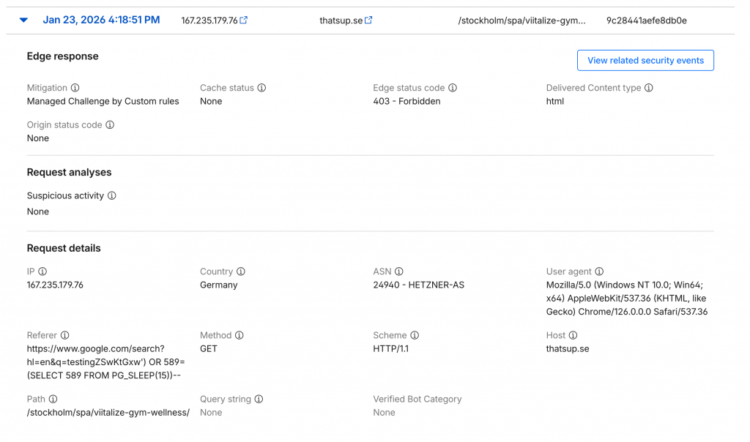
Task: Show info for Query string field
Action: [259, 400]
